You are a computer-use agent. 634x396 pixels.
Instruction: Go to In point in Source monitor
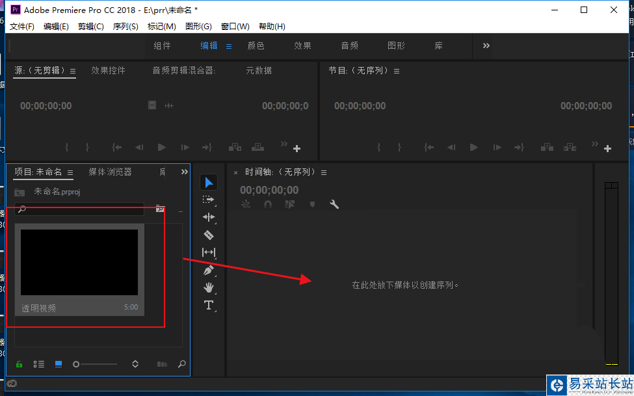pyautogui.click(x=117, y=147)
